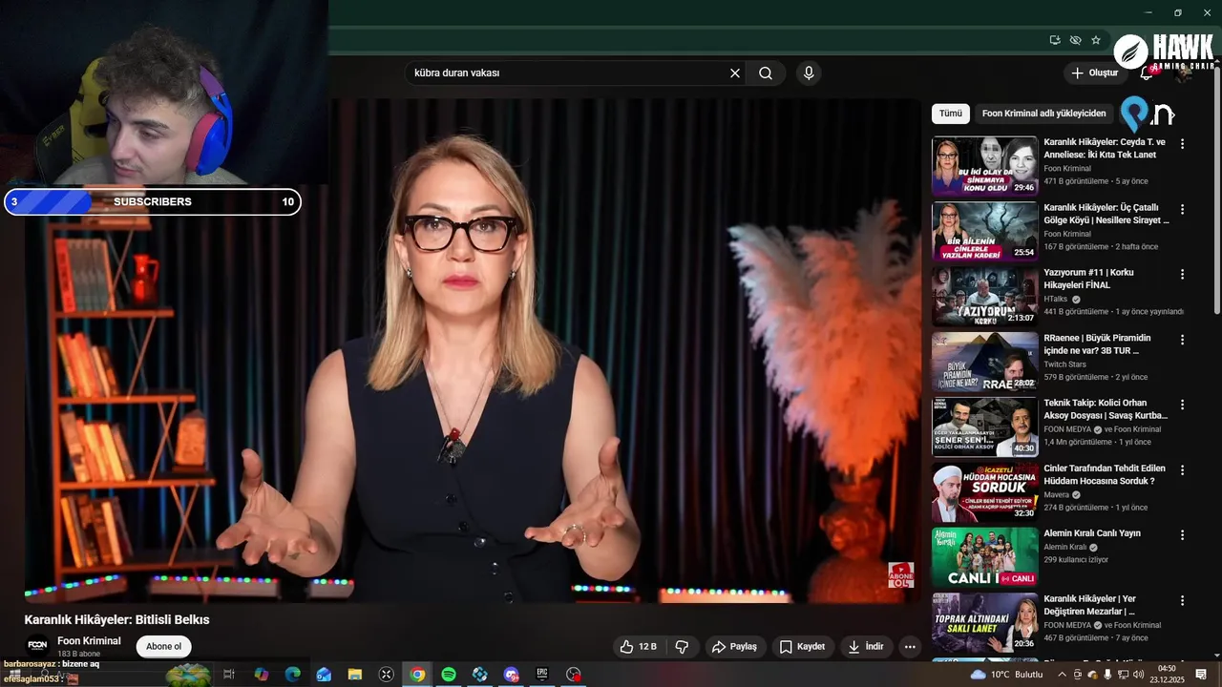The height and width of the screenshot is (687, 1222).
Task: Open Epic Games Launcher from taskbar
Action: (x=542, y=675)
